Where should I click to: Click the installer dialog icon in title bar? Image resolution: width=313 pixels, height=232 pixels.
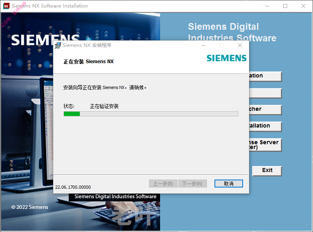coord(58,45)
